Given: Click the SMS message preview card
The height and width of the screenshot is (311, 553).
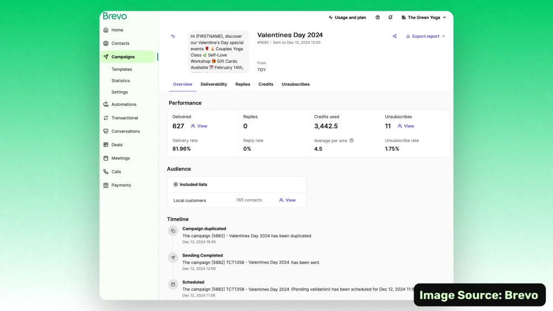Looking at the screenshot, I should [218, 52].
